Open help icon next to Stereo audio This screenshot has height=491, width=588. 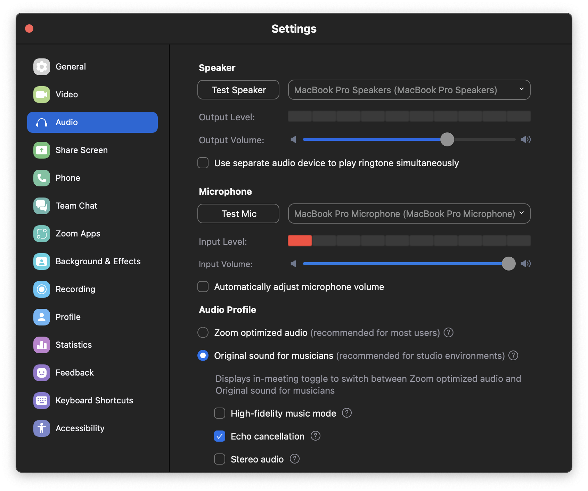point(295,459)
